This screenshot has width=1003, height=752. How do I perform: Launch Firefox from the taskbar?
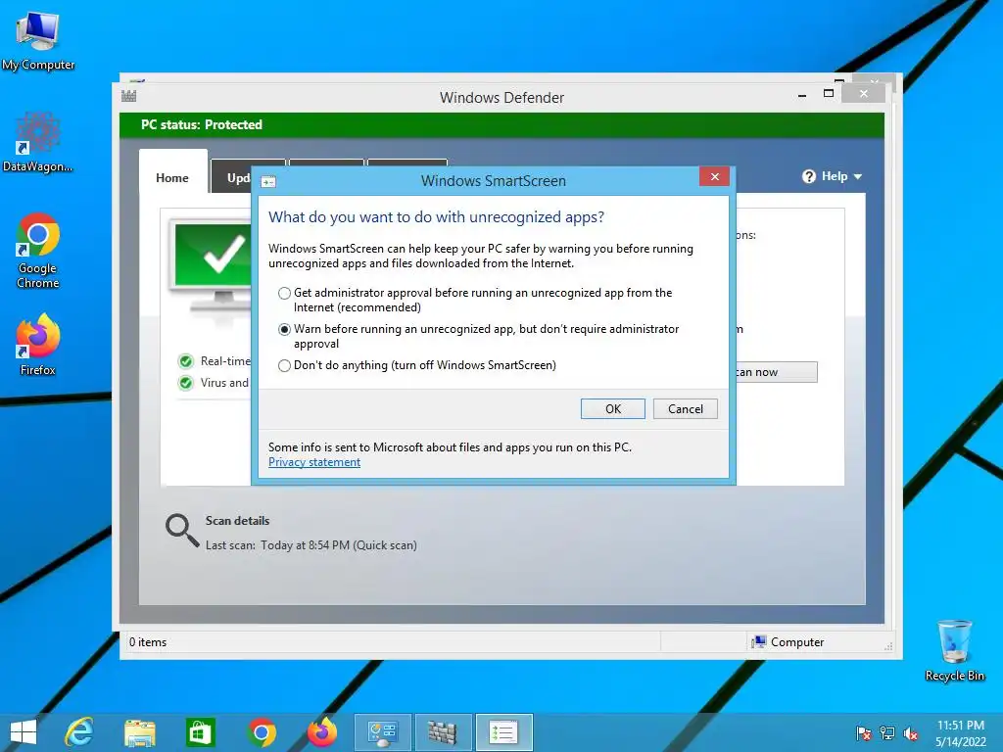coord(322,732)
